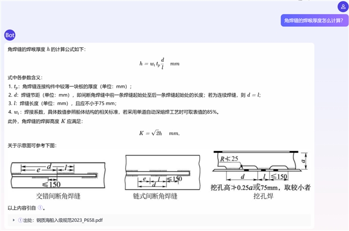
Task: Click list item 4 describing wₜ 焊接系数
Action: tap(113, 112)
